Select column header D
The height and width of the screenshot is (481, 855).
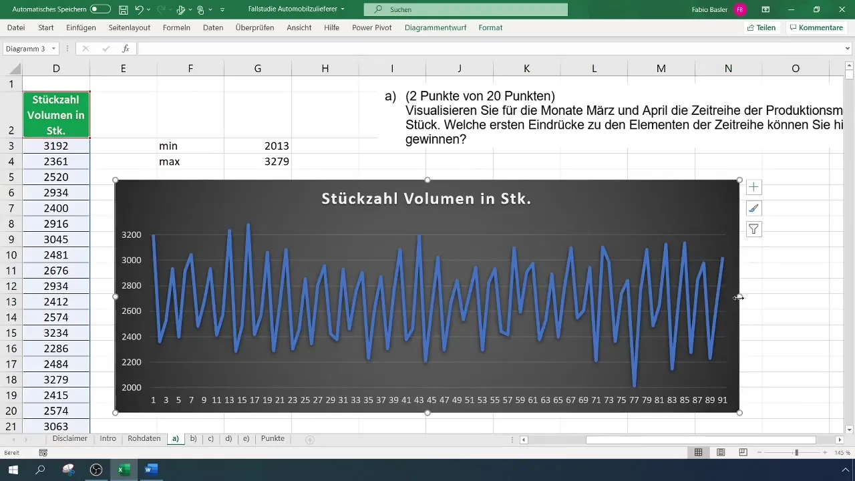coord(56,68)
